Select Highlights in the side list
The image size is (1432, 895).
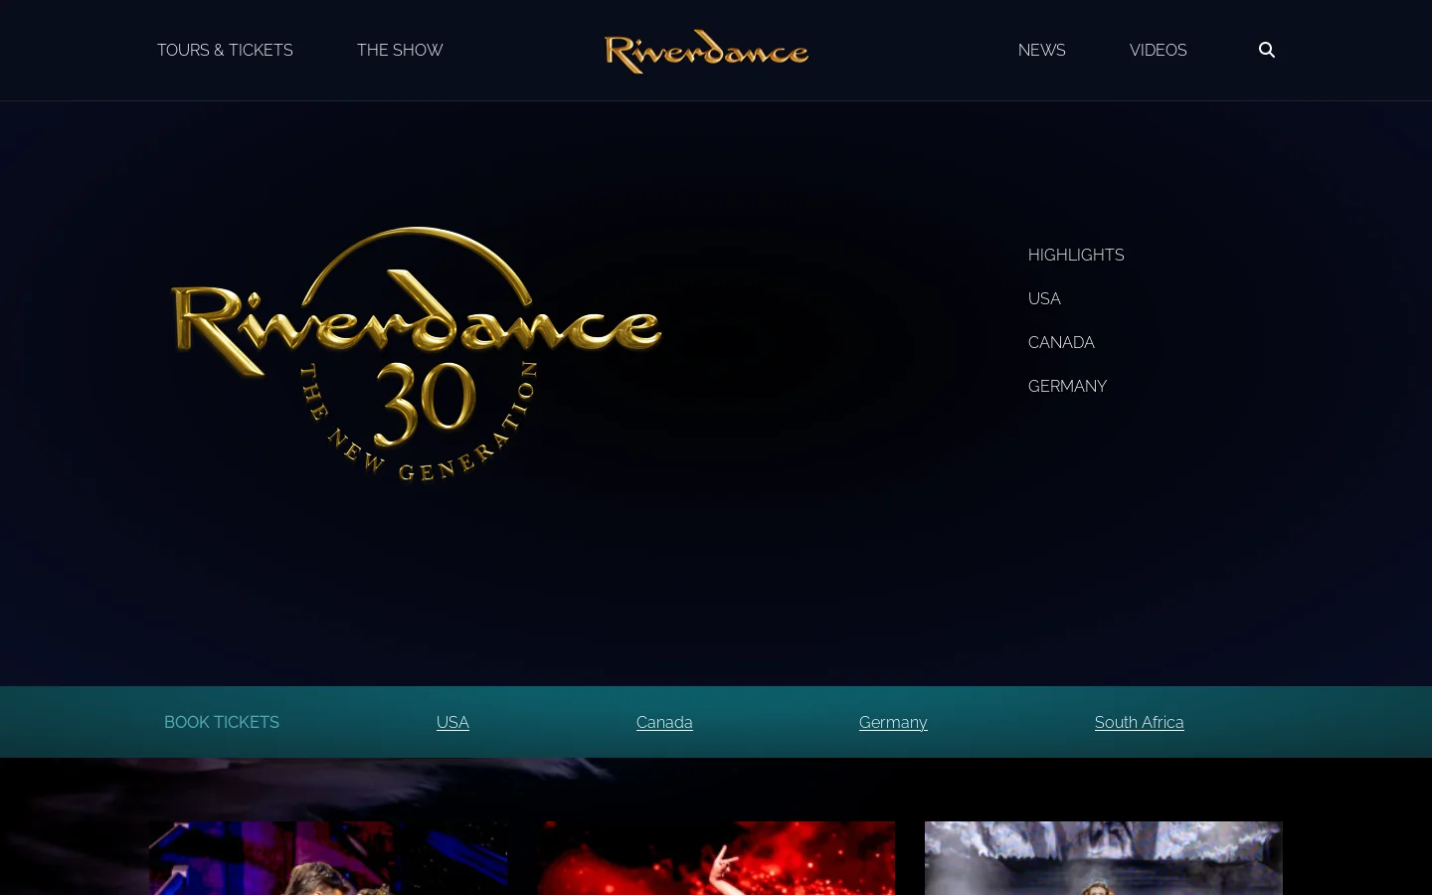[1076, 255]
